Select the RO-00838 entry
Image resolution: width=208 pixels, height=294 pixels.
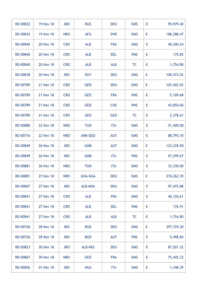tap(23, 75)
